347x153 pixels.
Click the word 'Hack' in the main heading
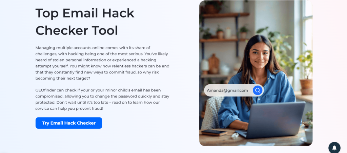coord(118,13)
